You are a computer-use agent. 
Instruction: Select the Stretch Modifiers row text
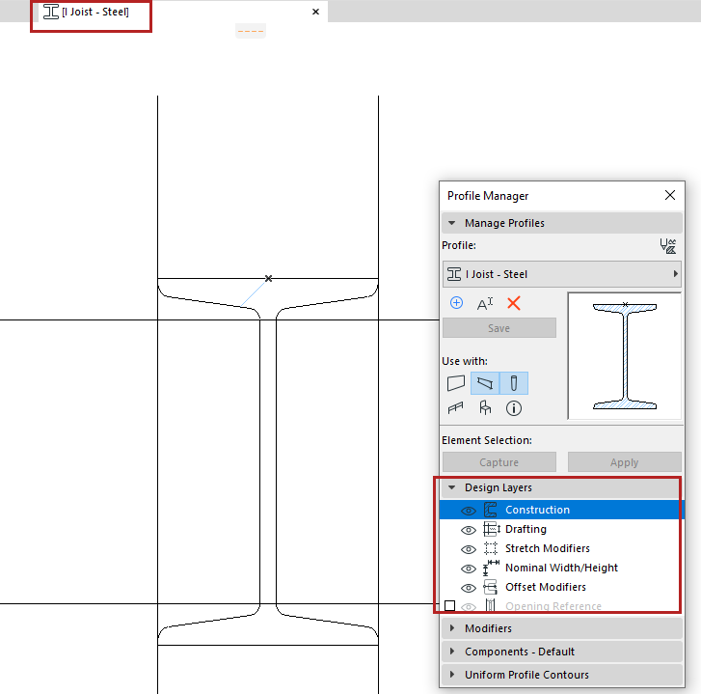548,548
